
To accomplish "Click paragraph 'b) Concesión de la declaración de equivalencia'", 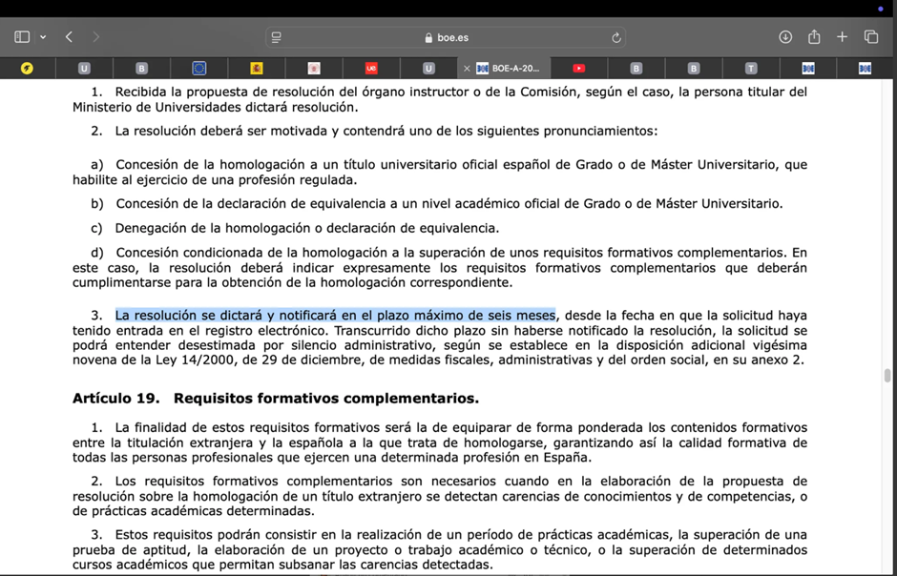I will [x=437, y=203].
